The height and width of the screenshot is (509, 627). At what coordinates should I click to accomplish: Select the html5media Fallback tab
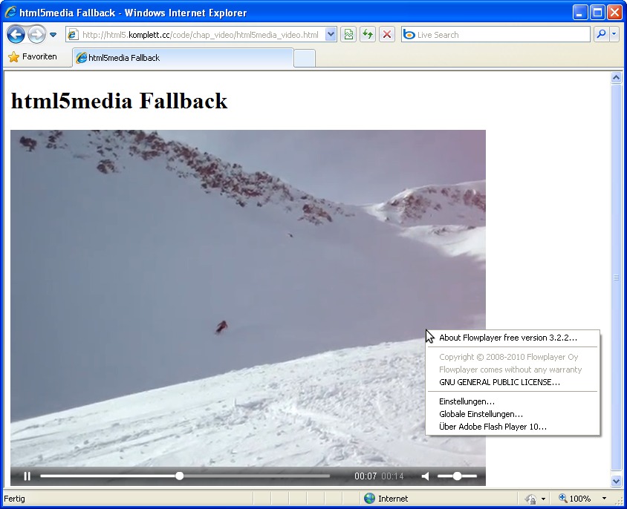[x=182, y=58]
